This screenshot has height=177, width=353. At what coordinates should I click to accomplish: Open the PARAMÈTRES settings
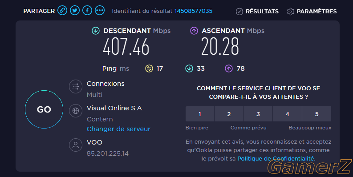[312, 11]
